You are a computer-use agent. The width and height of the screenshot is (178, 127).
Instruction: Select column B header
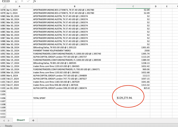pyautogui.click(x=75, y=7)
